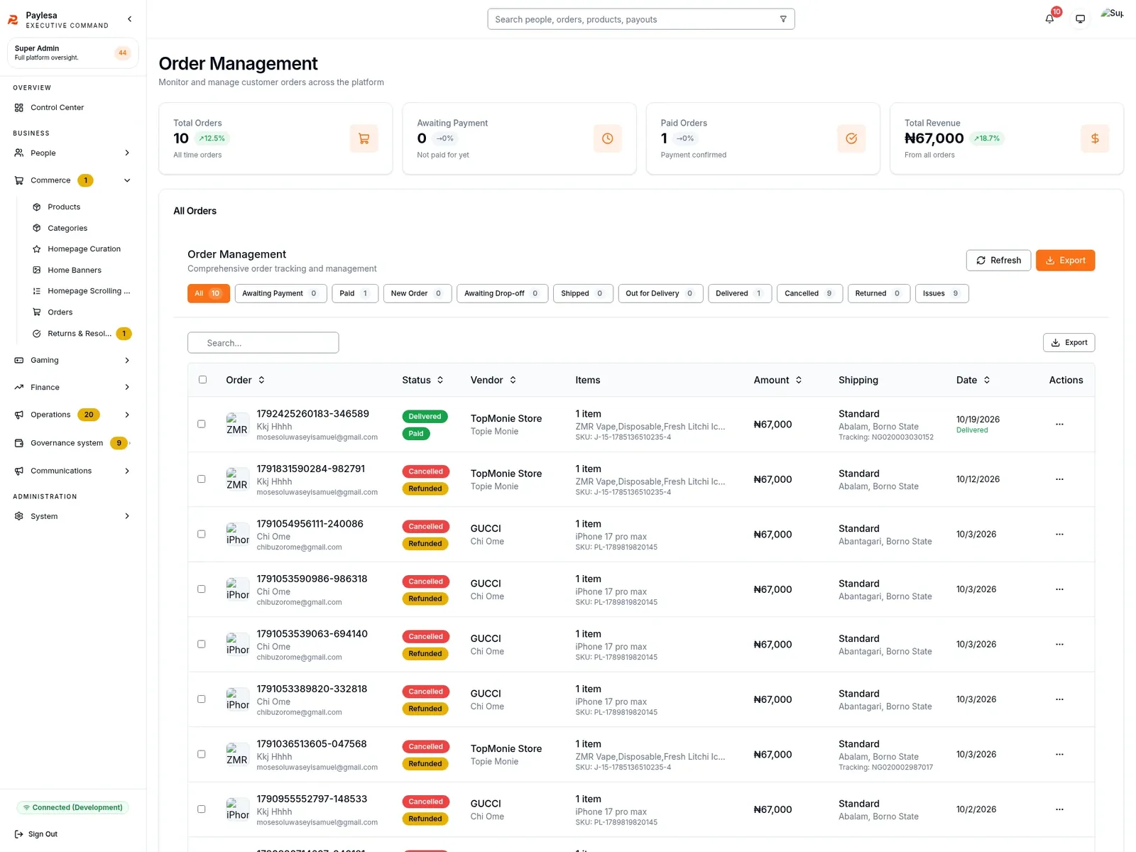Expand the People sidebar section
Viewport: 1136px width, 852px height.
(72, 153)
